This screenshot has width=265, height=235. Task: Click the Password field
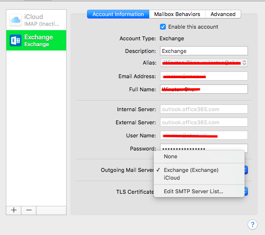click(x=204, y=148)
